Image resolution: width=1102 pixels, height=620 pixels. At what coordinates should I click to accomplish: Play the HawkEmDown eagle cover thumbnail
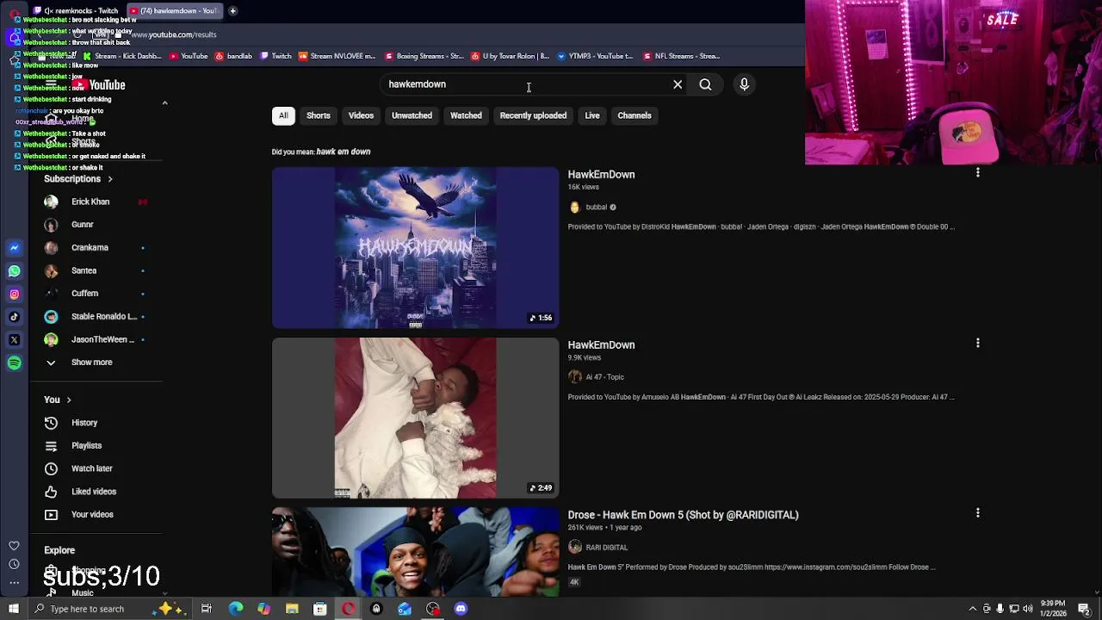pos(415,248)
